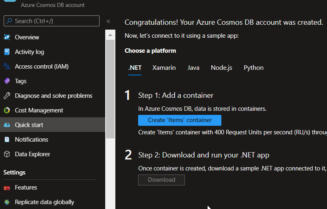Focus the Search (Ctrl+/) input field
The height and width of the screenshot is (209, 327).
pyautogui.click(x=56, y=21)
